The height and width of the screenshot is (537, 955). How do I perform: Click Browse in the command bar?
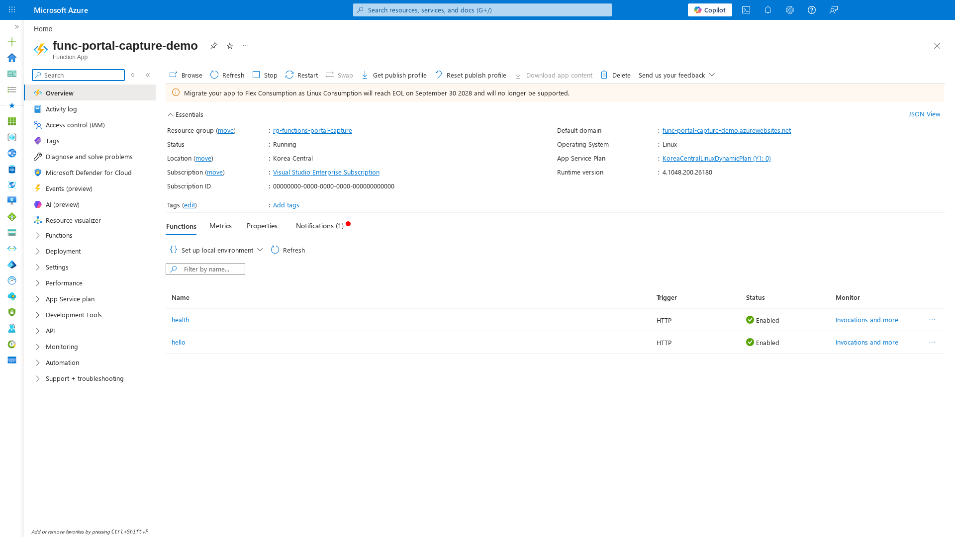186,75
